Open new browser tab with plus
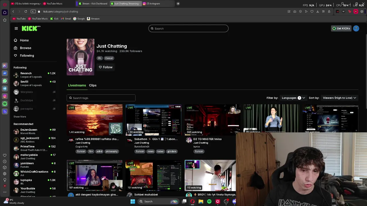 click(178, 4)
